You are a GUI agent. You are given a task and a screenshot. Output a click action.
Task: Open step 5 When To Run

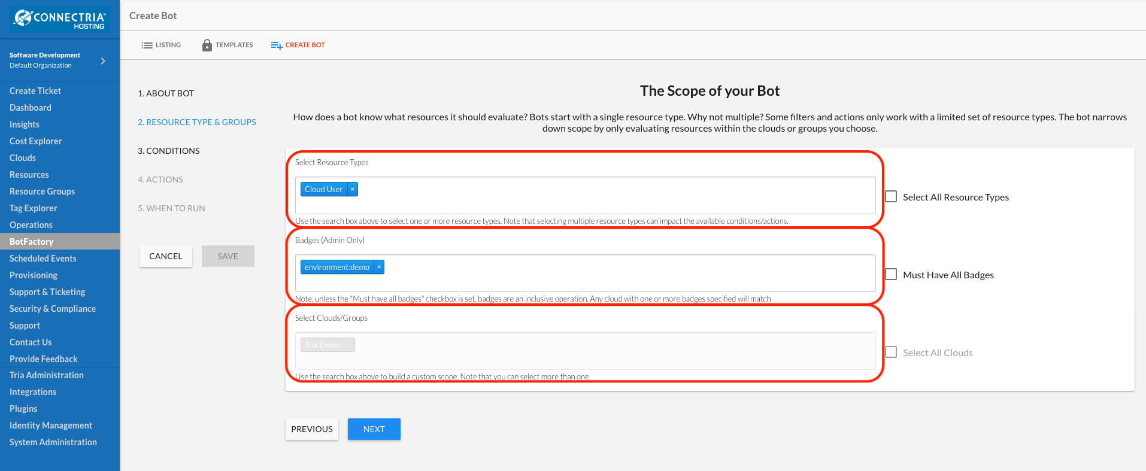pos(171,208)
